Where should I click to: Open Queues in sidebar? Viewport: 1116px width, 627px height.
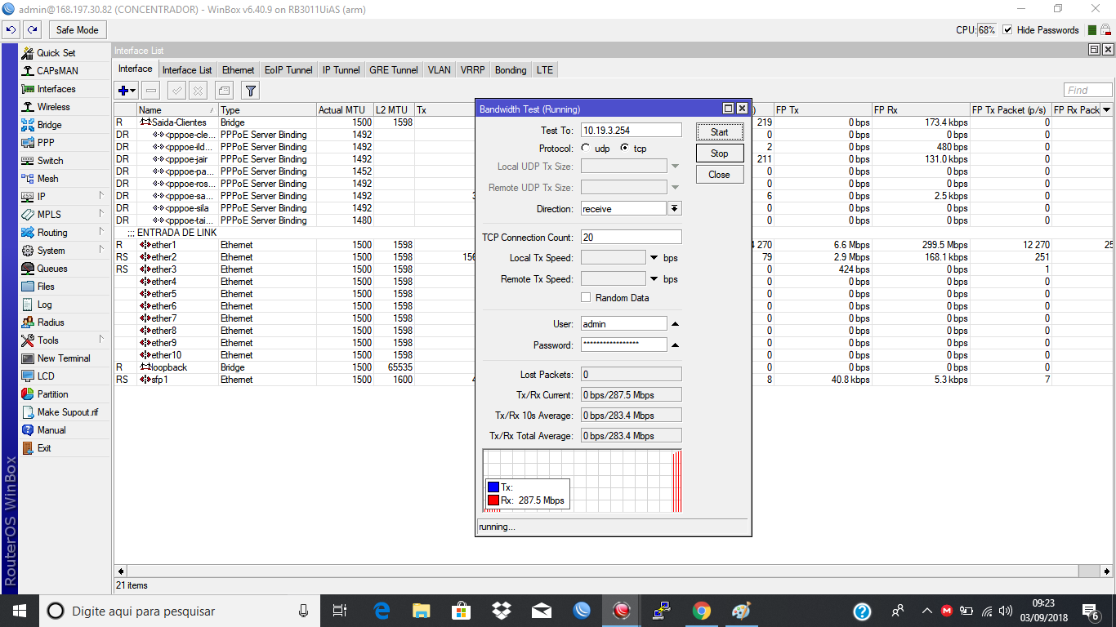pyautogui.click(x=52, y=268)
